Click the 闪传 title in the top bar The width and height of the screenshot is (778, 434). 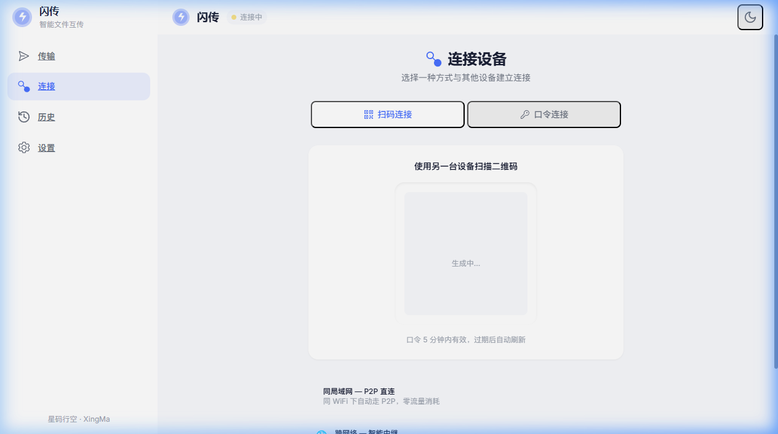pyautogui.click(x=208, y=17)
